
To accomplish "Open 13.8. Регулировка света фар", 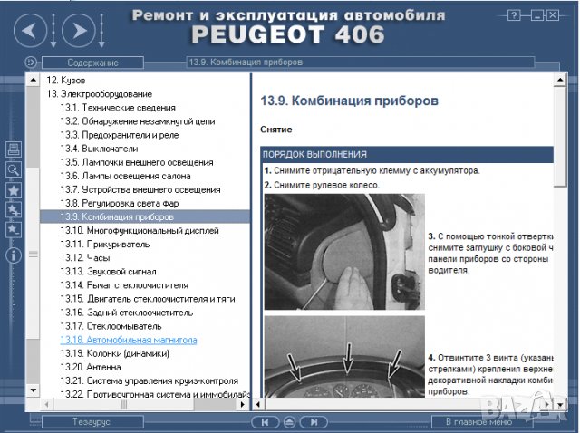I will click(120, 204).
